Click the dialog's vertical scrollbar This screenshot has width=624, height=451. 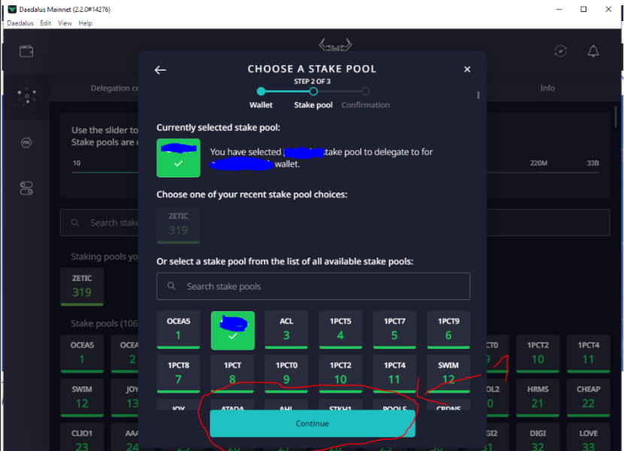pyautogui.click(x=478, y=95)
